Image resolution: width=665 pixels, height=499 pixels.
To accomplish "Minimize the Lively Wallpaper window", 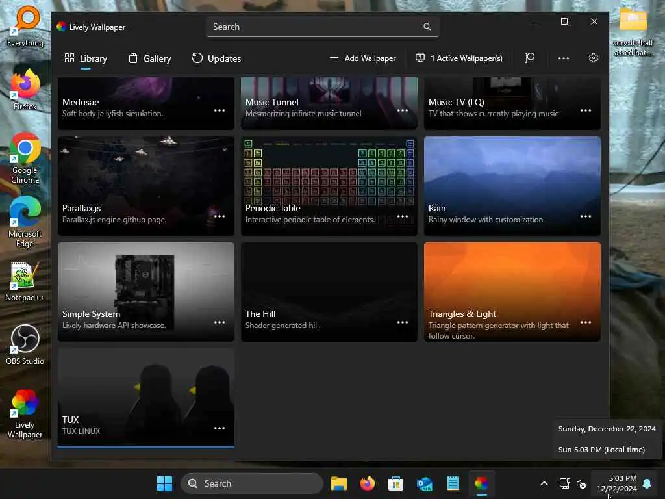I will point(534,21).
